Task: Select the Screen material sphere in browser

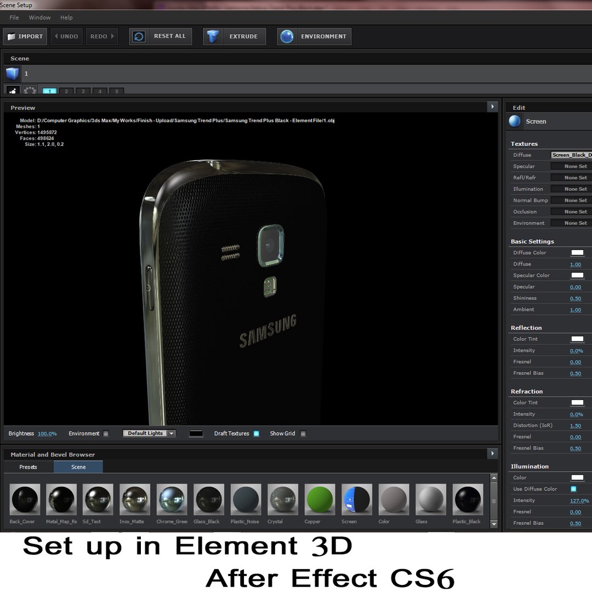Action: coord(357,499)
